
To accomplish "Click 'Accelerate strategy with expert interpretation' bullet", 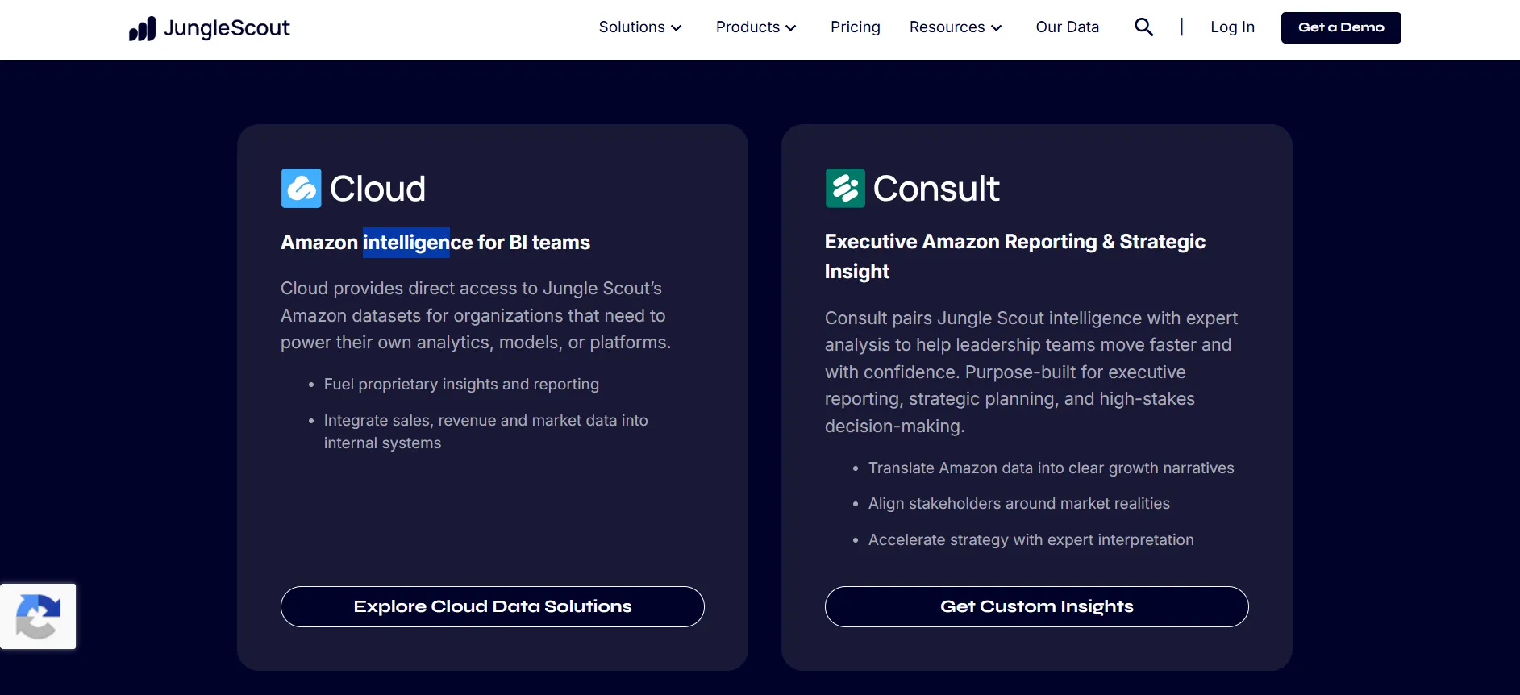I will (1031, 540).
